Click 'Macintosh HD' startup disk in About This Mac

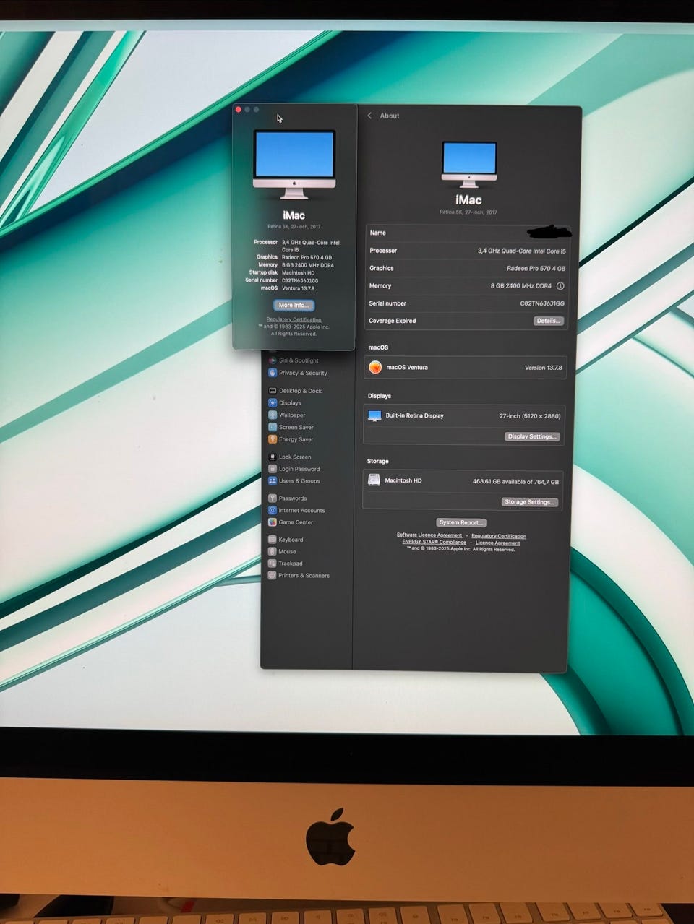click(x=298, y=272)
